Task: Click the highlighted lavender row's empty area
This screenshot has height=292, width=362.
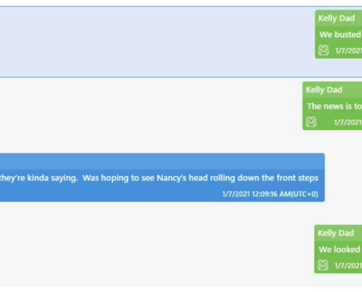Action: (156, 42)
